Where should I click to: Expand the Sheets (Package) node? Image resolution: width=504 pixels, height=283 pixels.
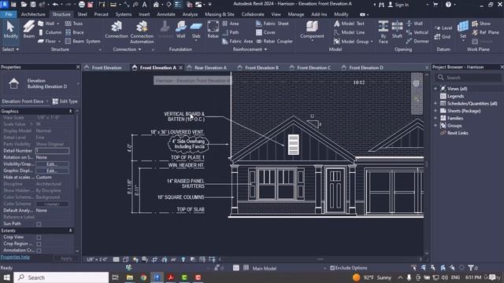click(435, 111)
